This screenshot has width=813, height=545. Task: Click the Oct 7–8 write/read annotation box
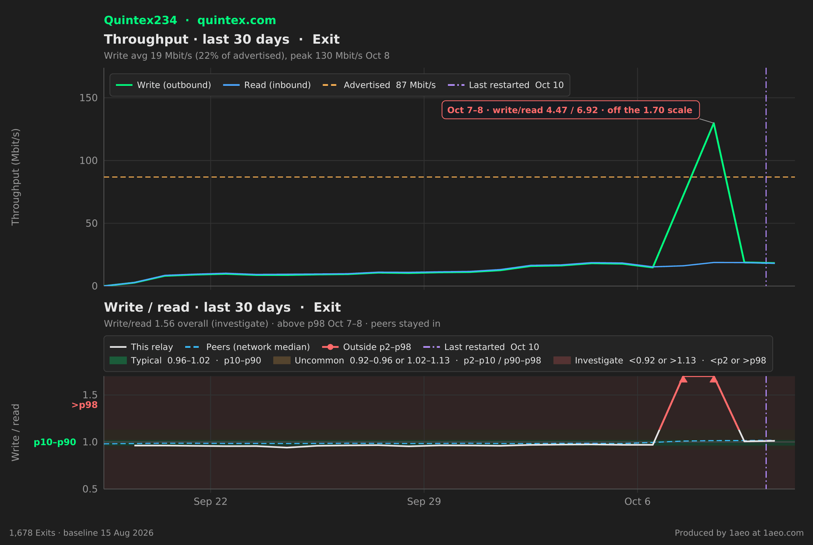click(570, 110)
